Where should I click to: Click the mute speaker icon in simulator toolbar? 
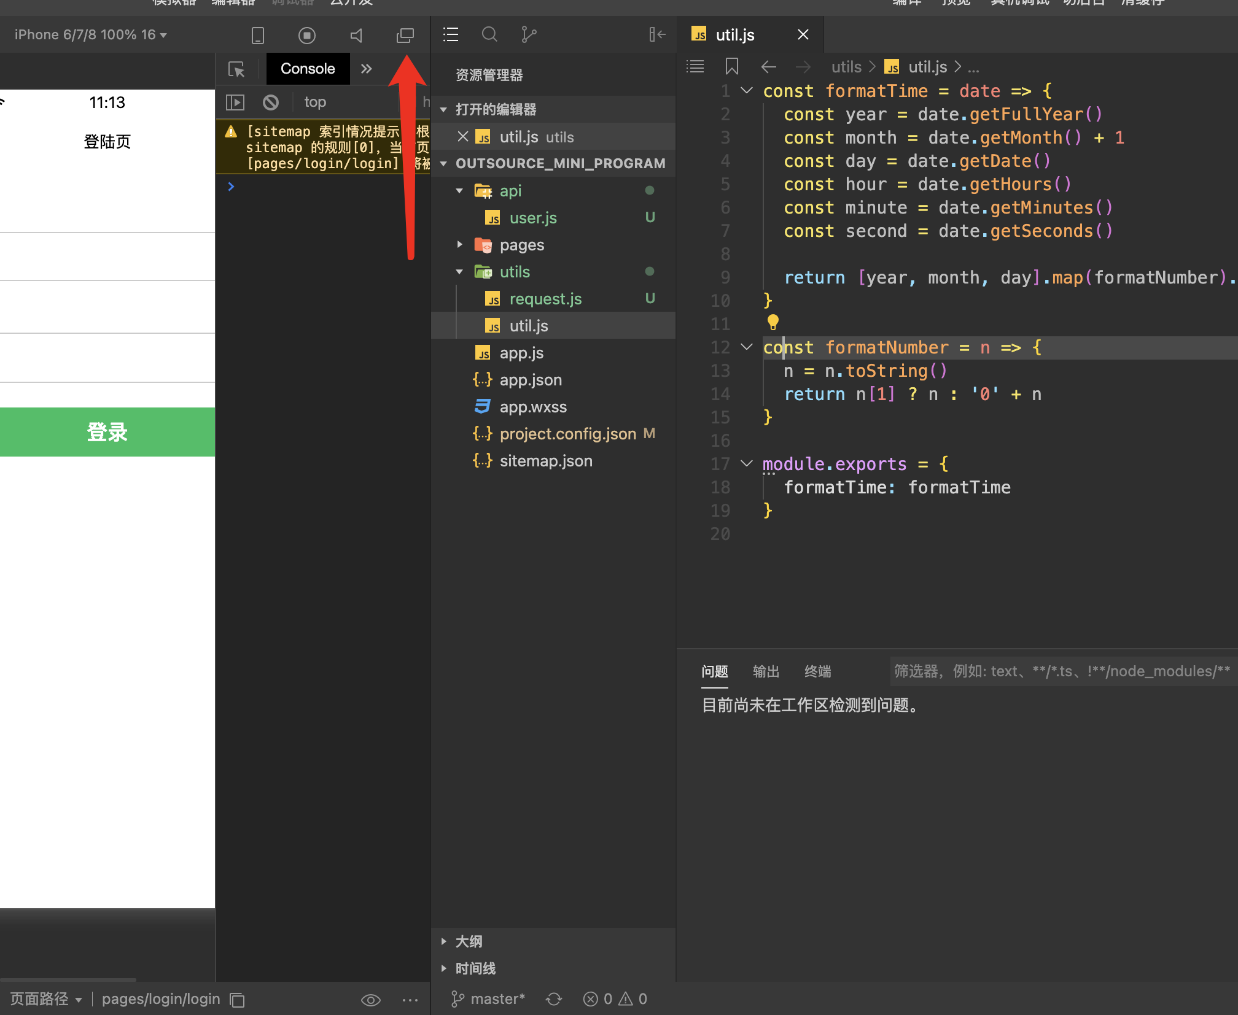(x=356, y=35)
